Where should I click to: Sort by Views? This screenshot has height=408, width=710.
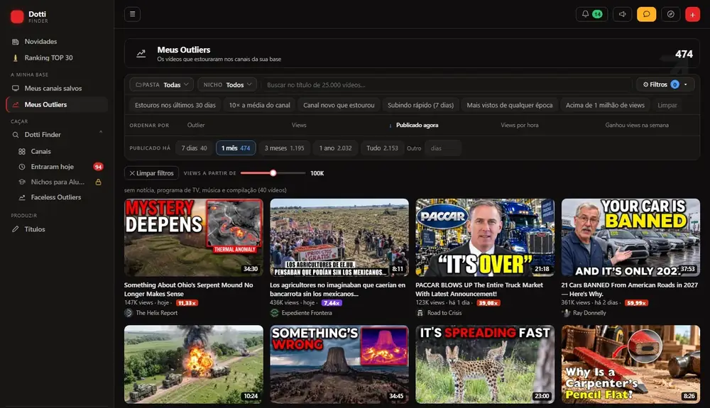pyautogui.click(x=299, y=126)
